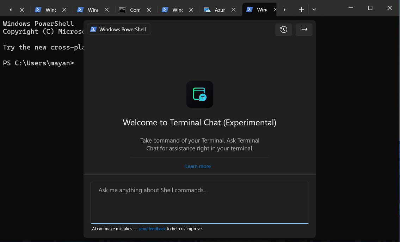The width and height of the screenshot is (400, 242).
Task: Click the Windows PowerShell context label button
Action: click(119, 29)
